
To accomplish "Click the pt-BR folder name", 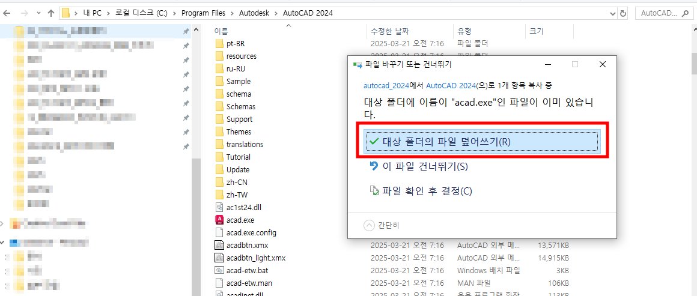I will 236,44.
